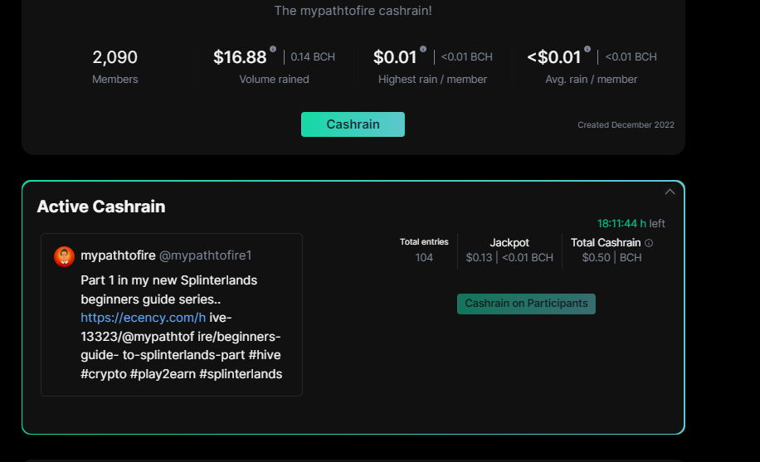Click the 2,090 Members count
Viewport: 760px width, 462px height.
114,57
